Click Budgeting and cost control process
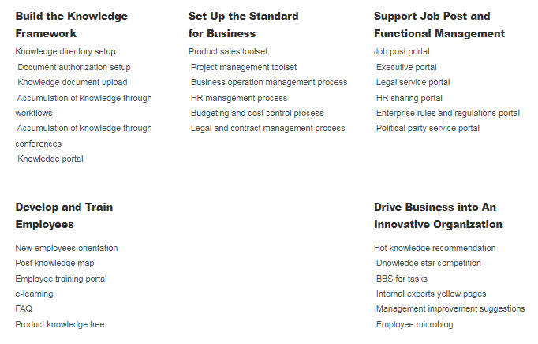The width and height of the screenshot is (538, 344). click(x=257, y=114)
